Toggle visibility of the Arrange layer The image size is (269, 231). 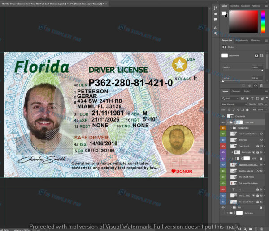tap(223, 140)
